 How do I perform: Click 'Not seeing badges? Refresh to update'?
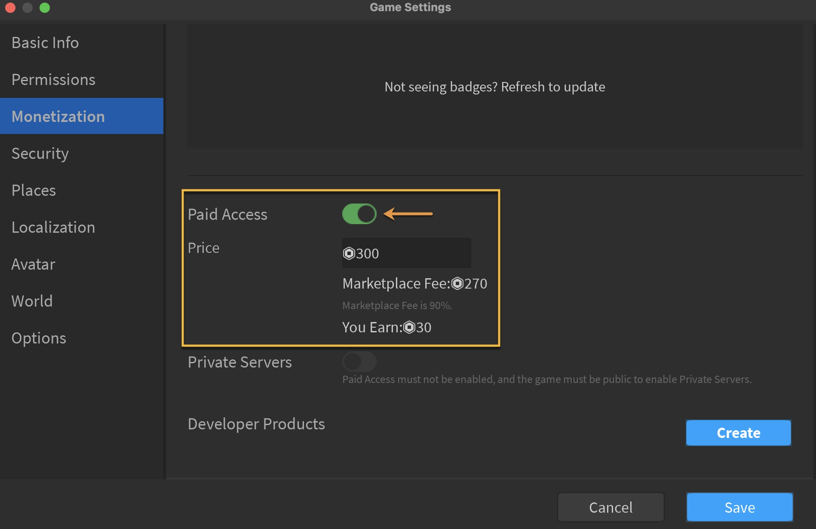click(494, 87)
